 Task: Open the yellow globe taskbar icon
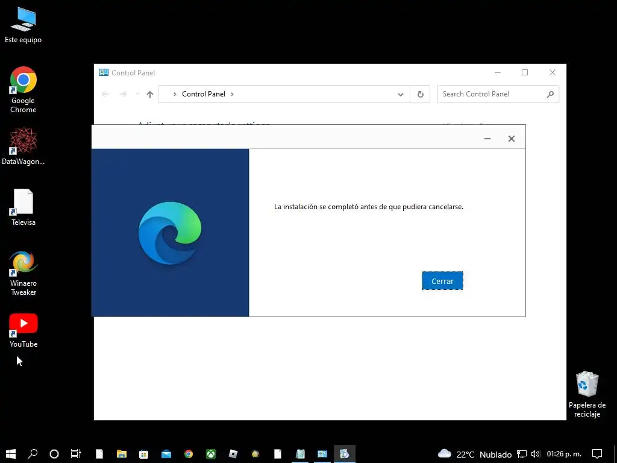[x=255, y=454]
